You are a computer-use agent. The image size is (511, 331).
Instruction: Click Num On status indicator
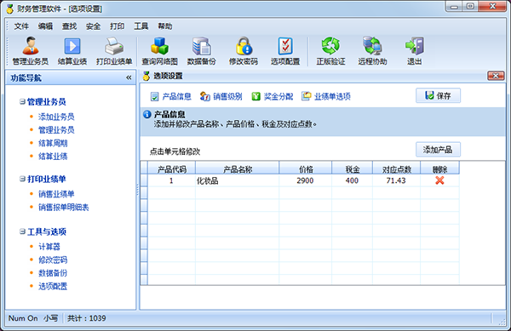click(23, 318)
